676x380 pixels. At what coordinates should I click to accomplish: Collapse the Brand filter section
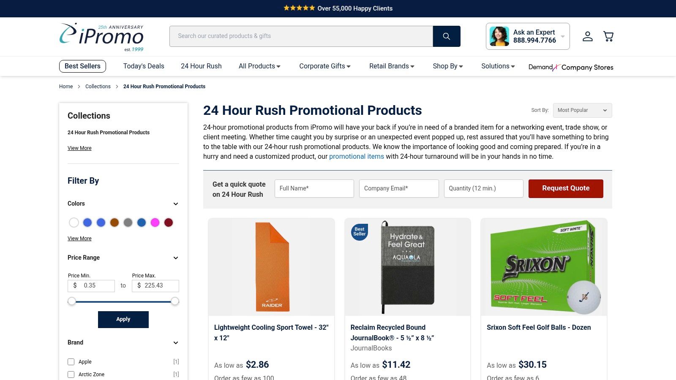[176, 343]
